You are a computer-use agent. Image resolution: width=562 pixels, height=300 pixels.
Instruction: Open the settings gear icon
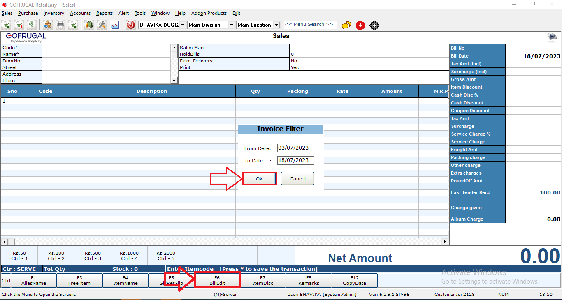click(x=374, y=25)
